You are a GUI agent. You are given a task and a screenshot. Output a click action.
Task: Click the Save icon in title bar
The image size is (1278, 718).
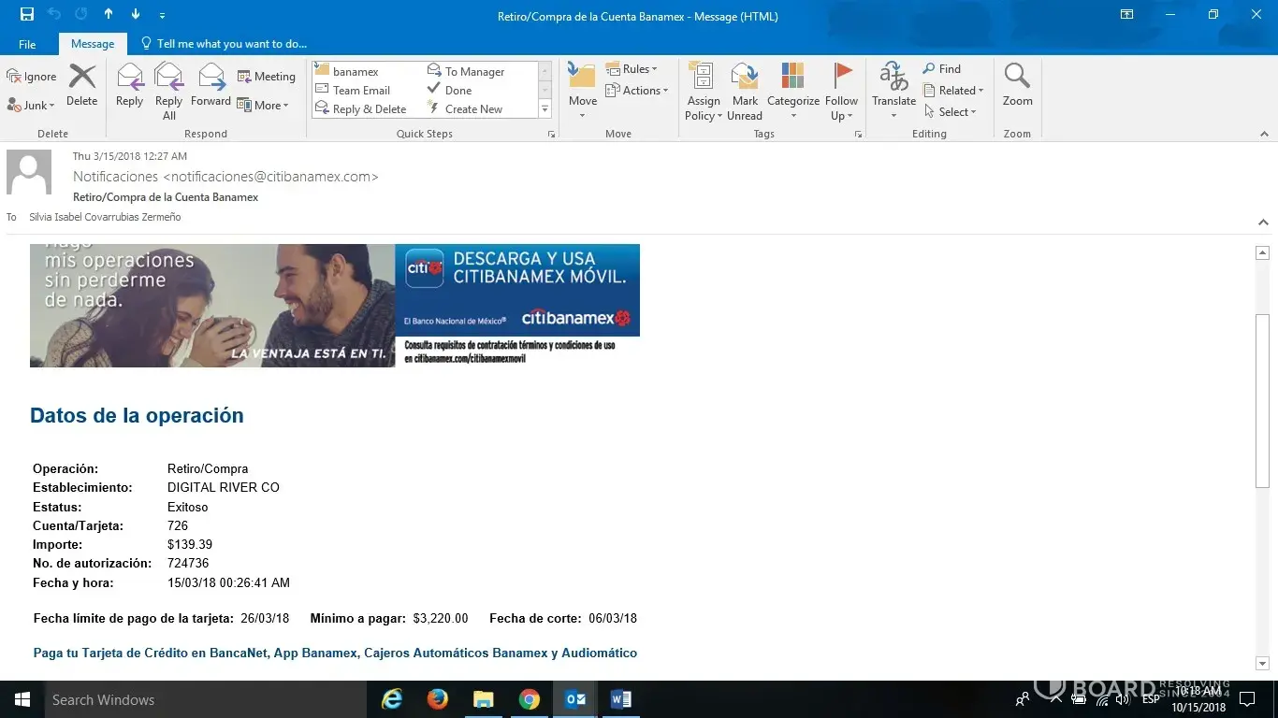pyautogui.click(x=27, y=15)
